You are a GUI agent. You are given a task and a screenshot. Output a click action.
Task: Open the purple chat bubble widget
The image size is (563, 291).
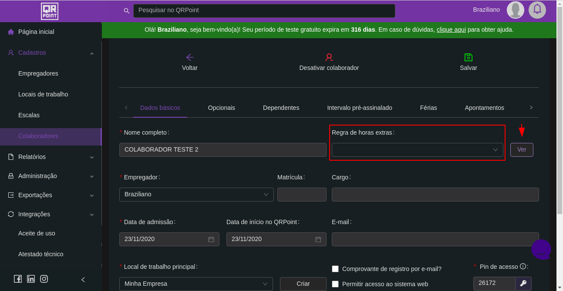541,249
